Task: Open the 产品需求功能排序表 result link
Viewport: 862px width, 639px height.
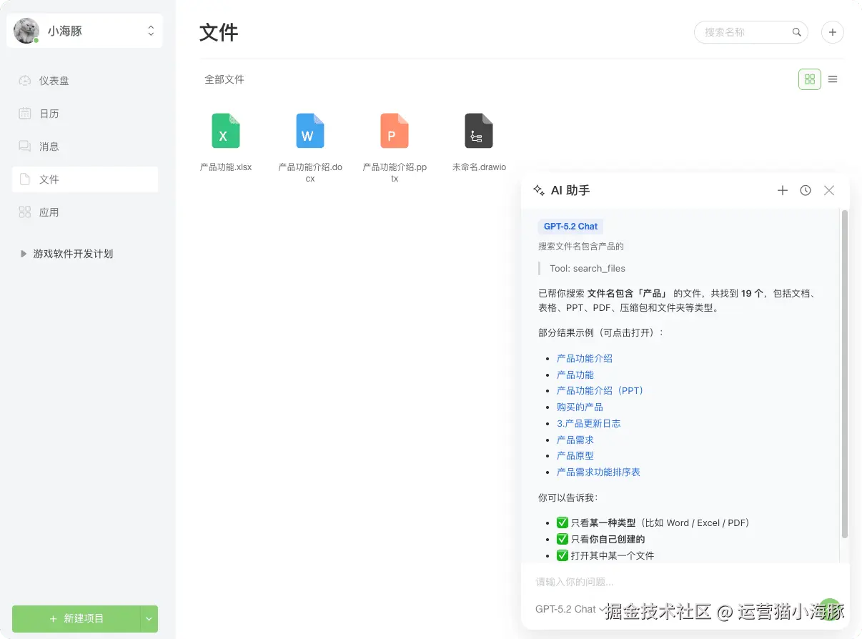Action: [x=598, y=472]
